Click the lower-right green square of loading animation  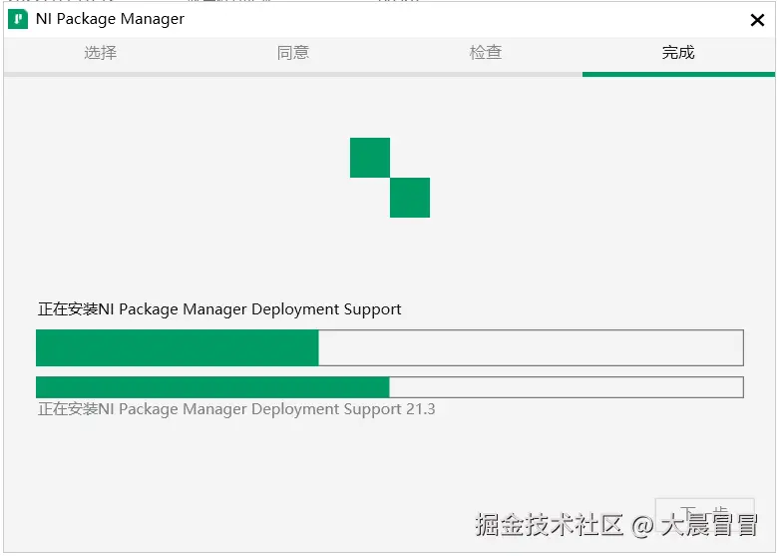[x=410, y=198]
